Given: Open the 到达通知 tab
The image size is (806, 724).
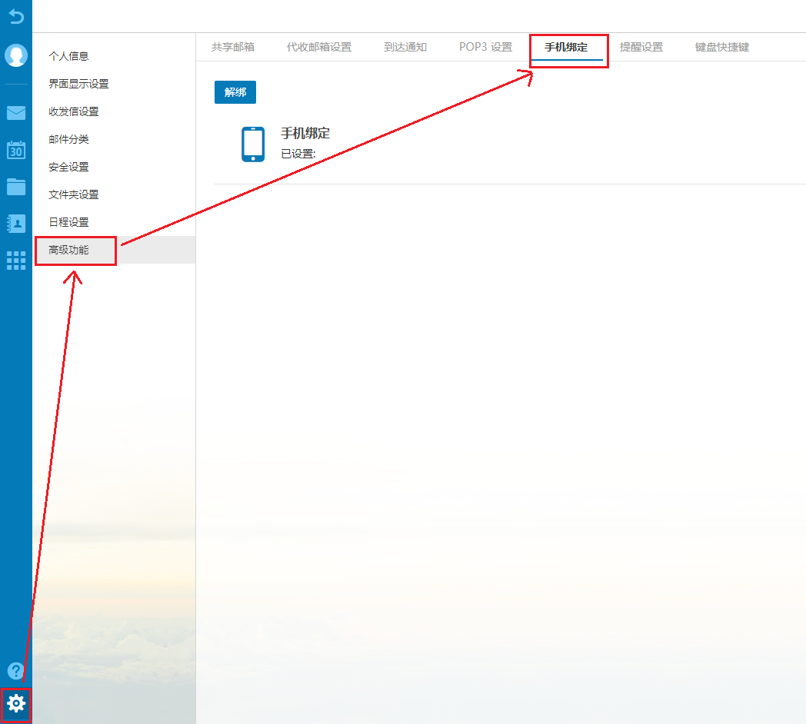Looking at the screenshot, I should tap(405, 48).
